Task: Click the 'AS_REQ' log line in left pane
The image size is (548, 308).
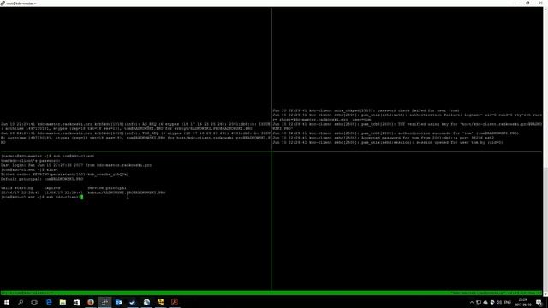Action: click(x=135, y=127)
